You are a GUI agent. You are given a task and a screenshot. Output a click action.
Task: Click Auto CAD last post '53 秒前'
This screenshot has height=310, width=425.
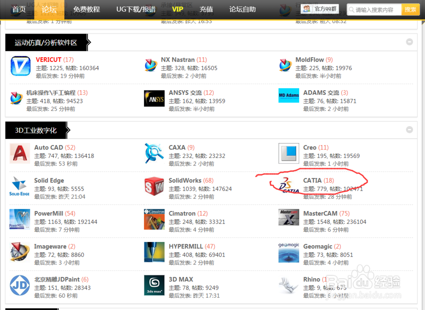[x=68, y=164]
